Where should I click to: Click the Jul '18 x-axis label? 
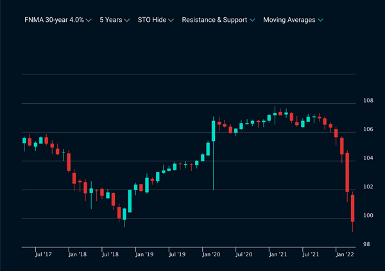tap(110, 254)
